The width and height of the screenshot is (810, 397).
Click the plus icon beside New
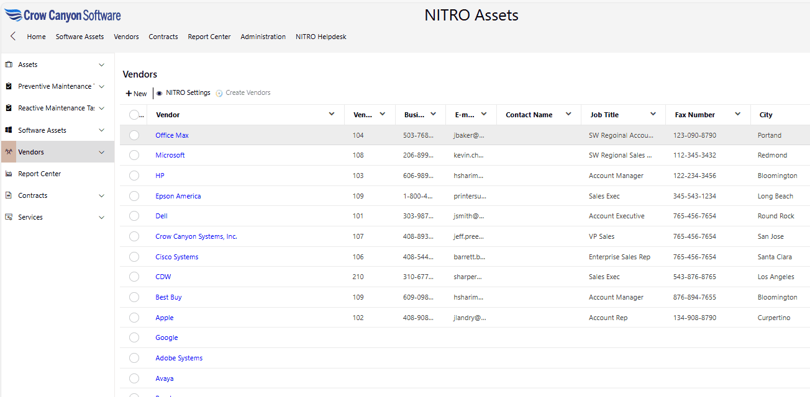pyautogui.click(x=129, y=94)
